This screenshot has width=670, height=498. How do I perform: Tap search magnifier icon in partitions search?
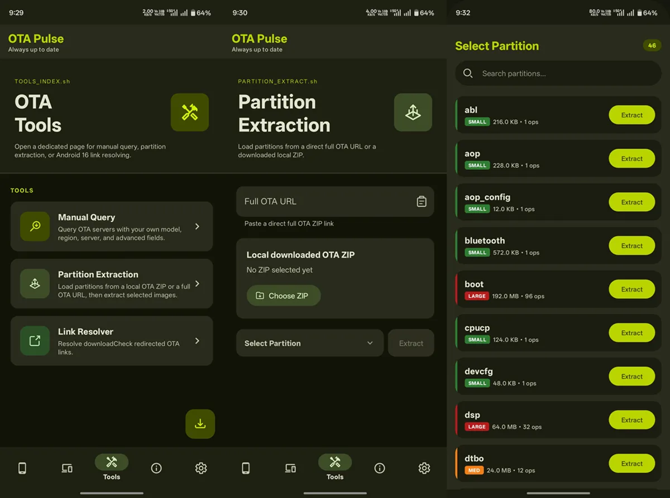click(468, 74)
